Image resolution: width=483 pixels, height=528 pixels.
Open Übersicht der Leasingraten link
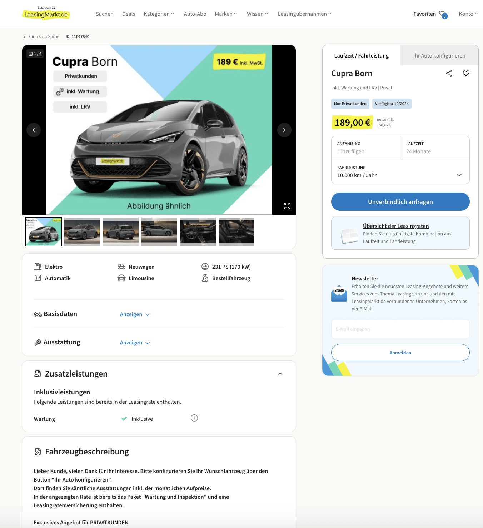(x=396, y=226)
